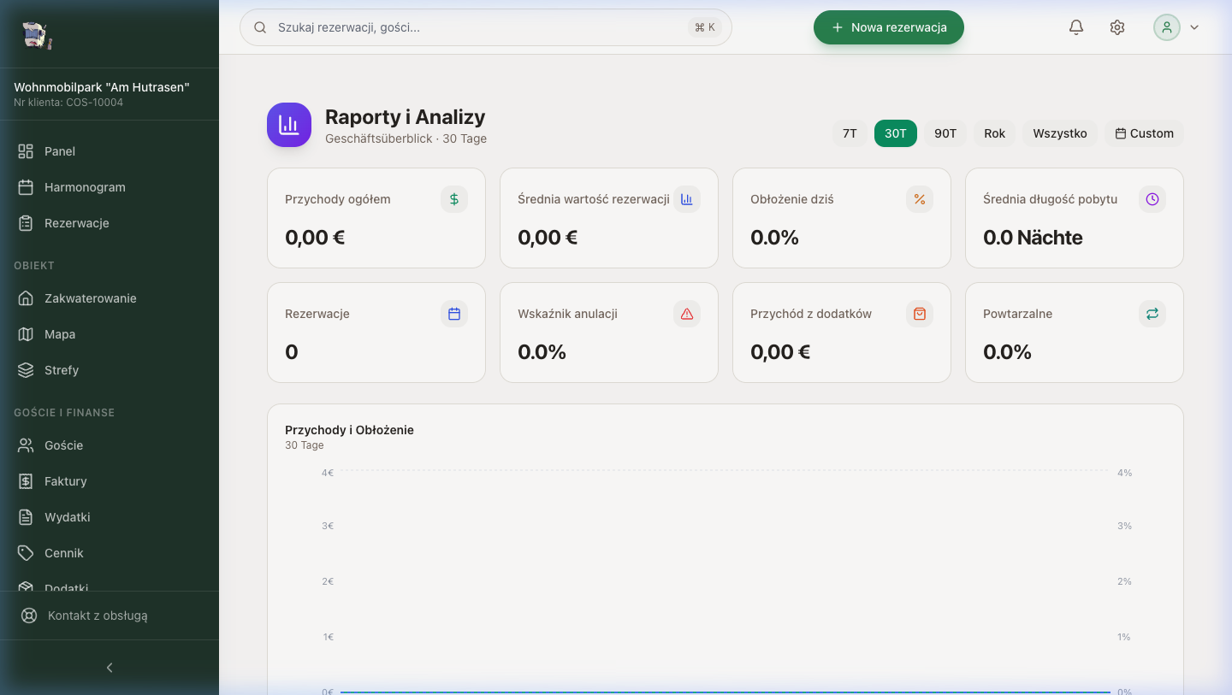Image resolution: width=1232 pixels, height=695 pixels.
Task: Click the Przychody i Obłożenie chart title
Action: [349, 430]
